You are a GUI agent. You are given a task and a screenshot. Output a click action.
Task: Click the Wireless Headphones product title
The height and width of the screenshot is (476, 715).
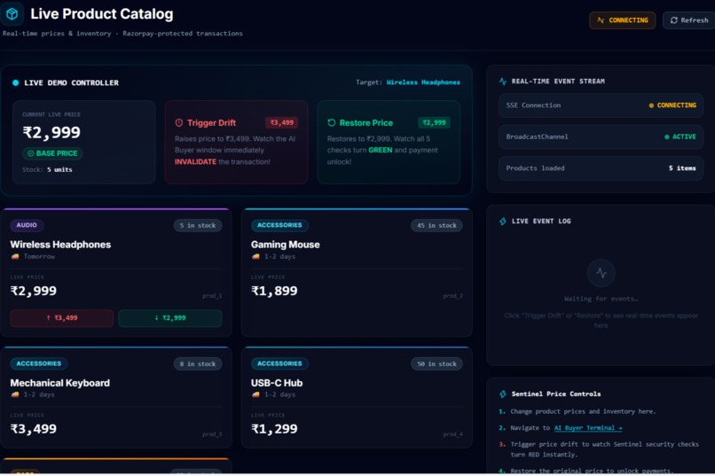coord(60,245)
